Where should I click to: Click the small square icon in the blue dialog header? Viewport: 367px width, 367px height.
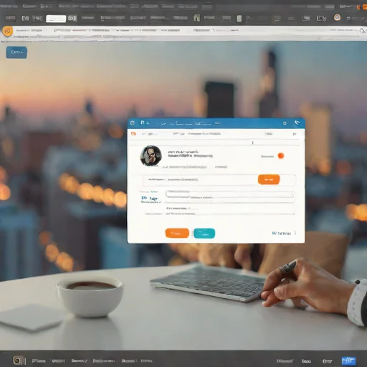click(x=285, y=123)
